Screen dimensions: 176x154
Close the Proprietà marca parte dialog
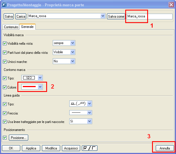tap(171, 5)
